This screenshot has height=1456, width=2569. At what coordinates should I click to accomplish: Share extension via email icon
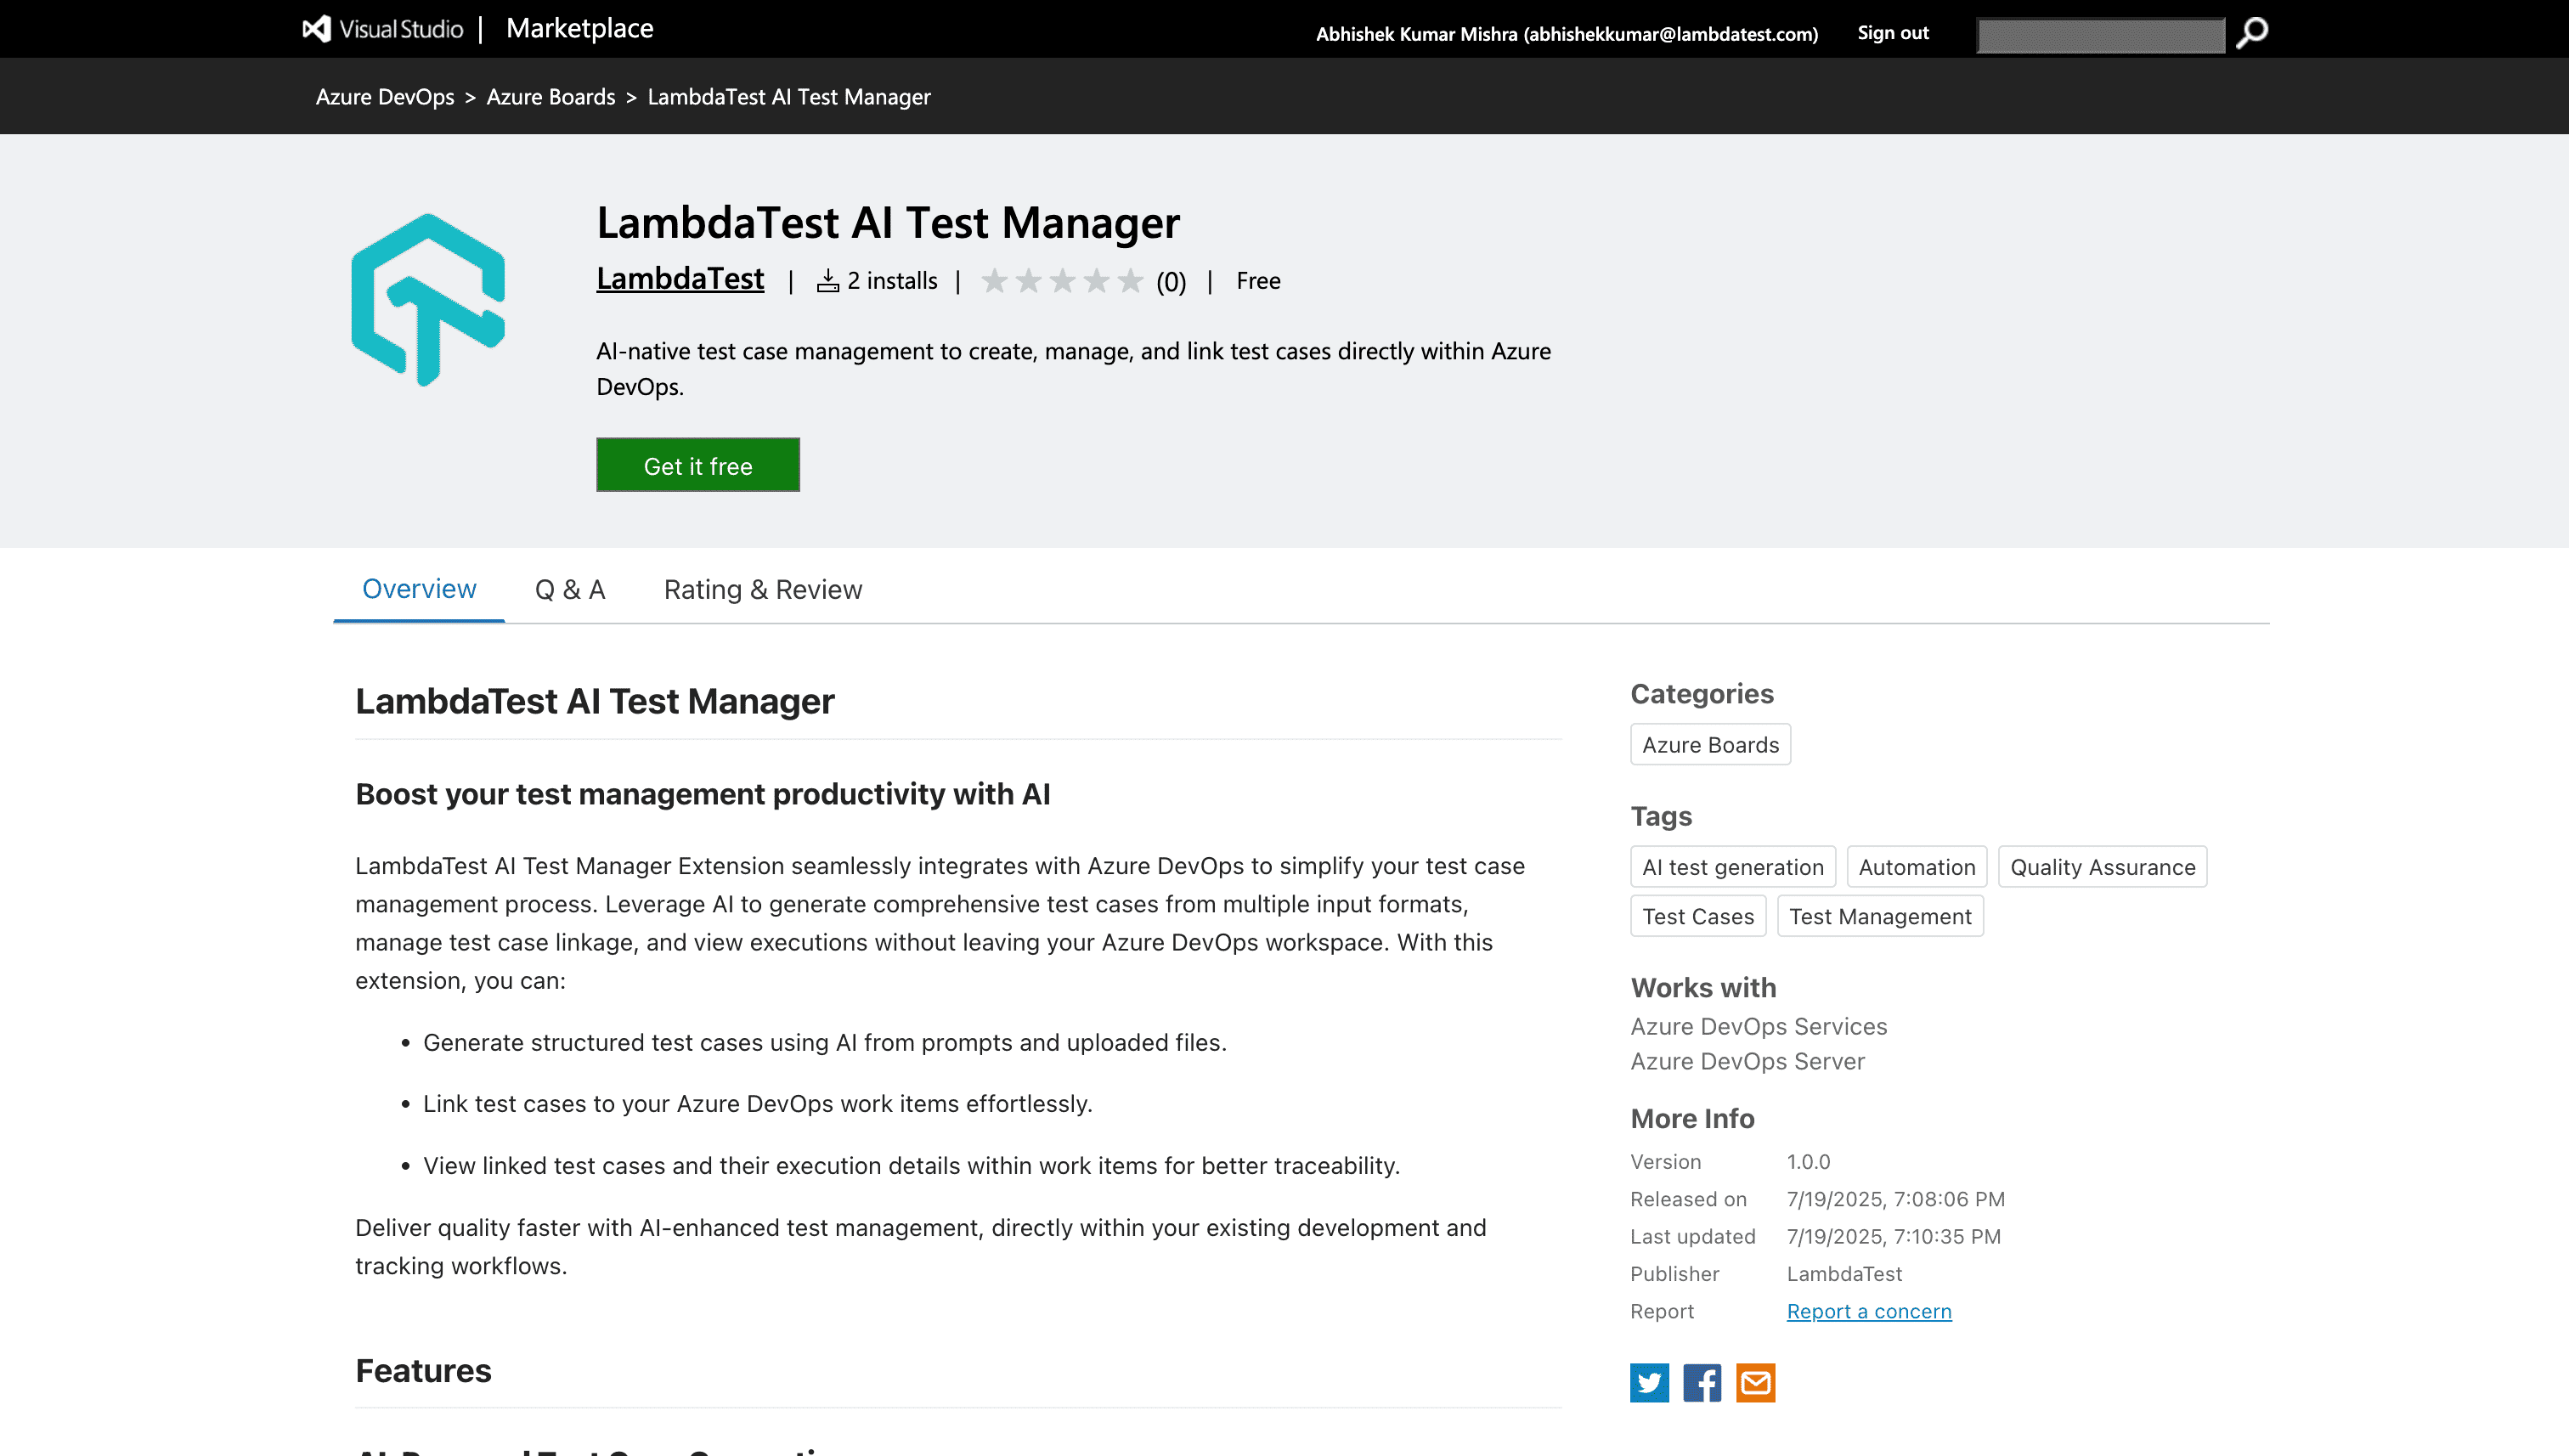point(1758,1383)
